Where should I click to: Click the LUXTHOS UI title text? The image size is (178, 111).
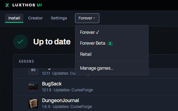(x=27, y=5)
